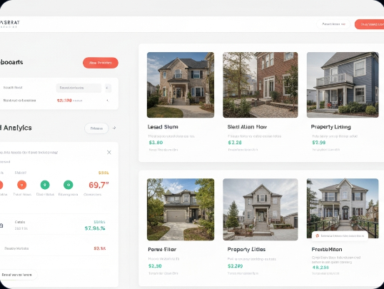This screenshot has width=384, height=289.
Task: Click the arrow next to Analytics filter button
Action: [114, 128]
